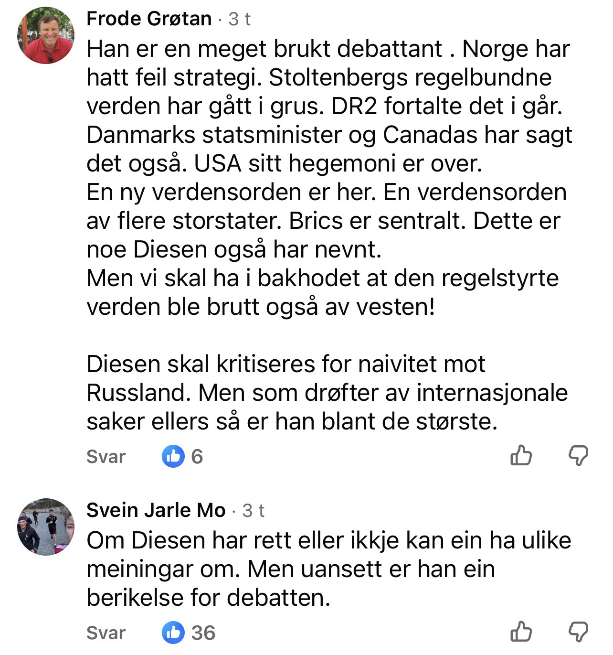Open blue like reaction beside 36 count

173,633
